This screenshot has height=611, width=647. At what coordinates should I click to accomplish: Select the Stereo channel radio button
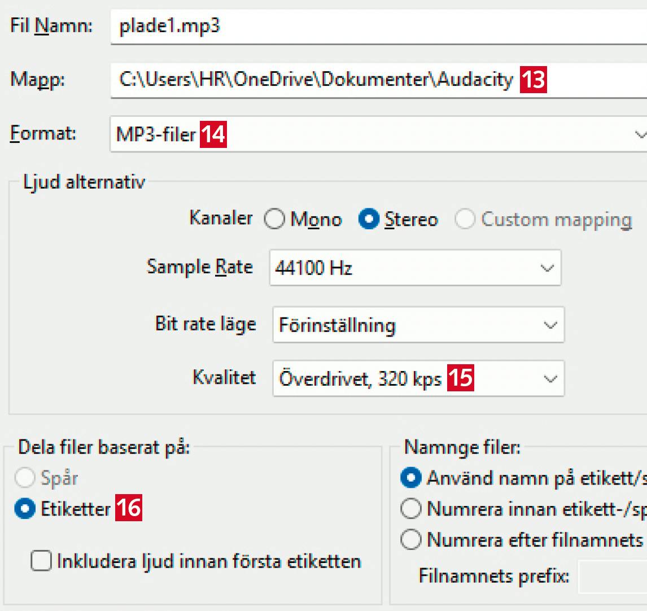point(369,220)
